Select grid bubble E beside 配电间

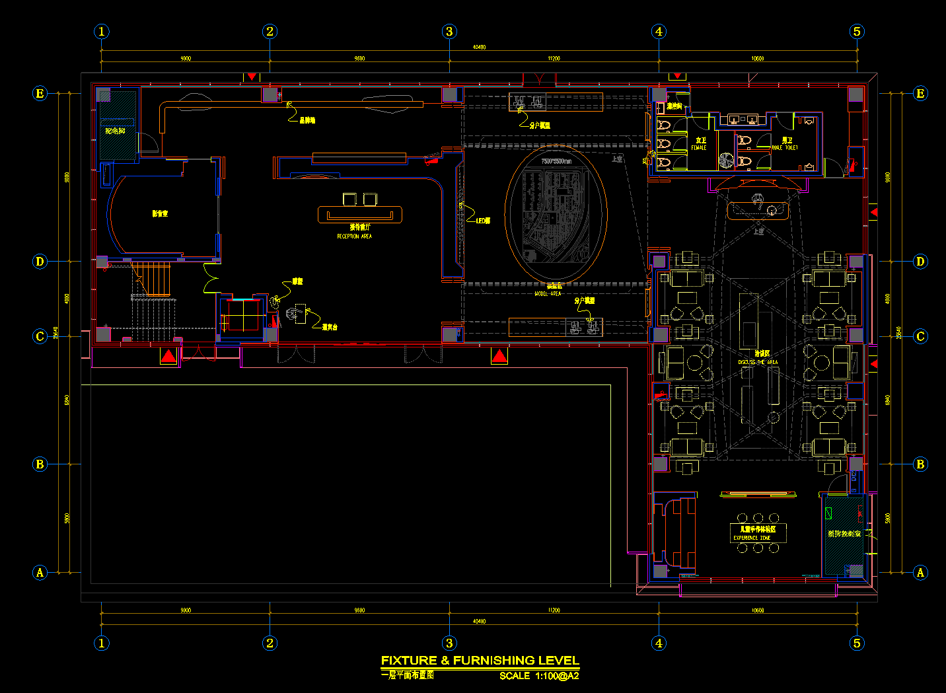click(x=40, y=94)
